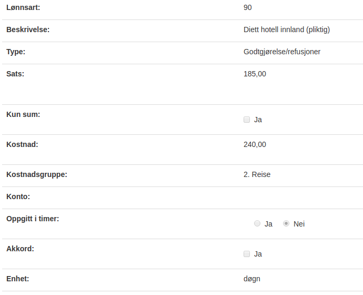
Task: Click the Oppgitt i timer label
Action: coord(33,219)
